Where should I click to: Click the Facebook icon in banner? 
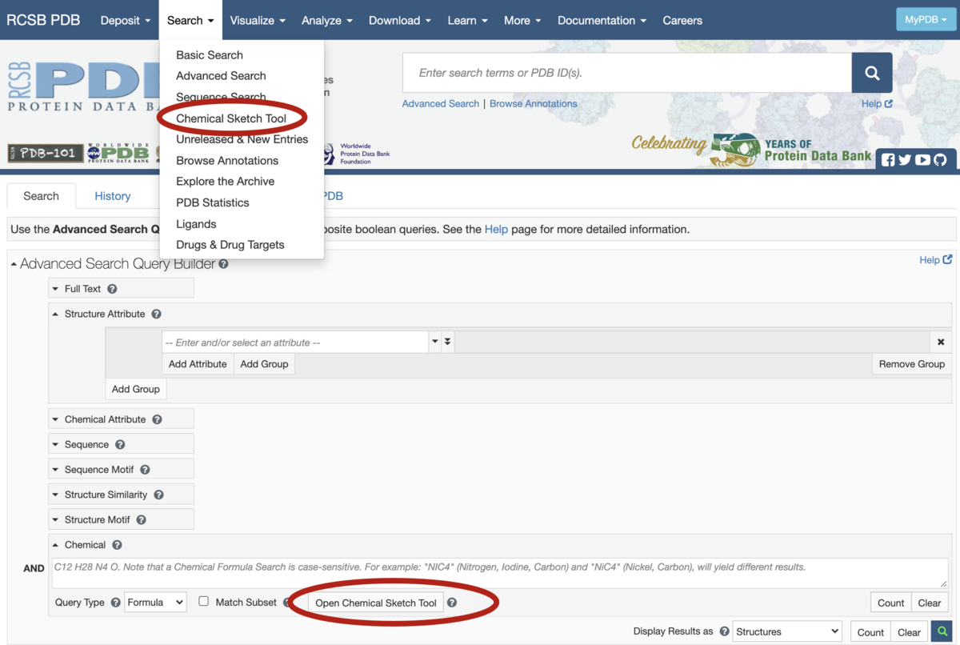click(x=888, y=160)
